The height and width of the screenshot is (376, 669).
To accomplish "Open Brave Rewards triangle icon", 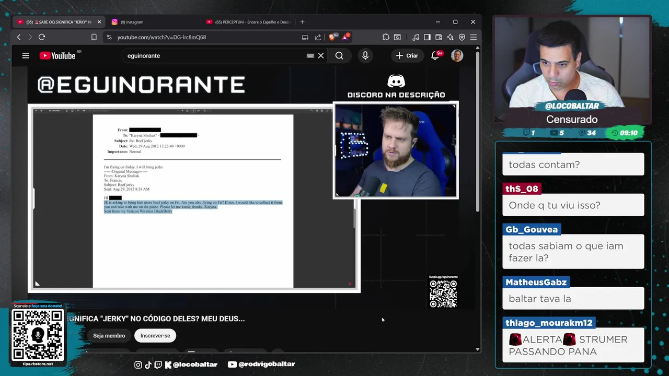I will (345, 37).
